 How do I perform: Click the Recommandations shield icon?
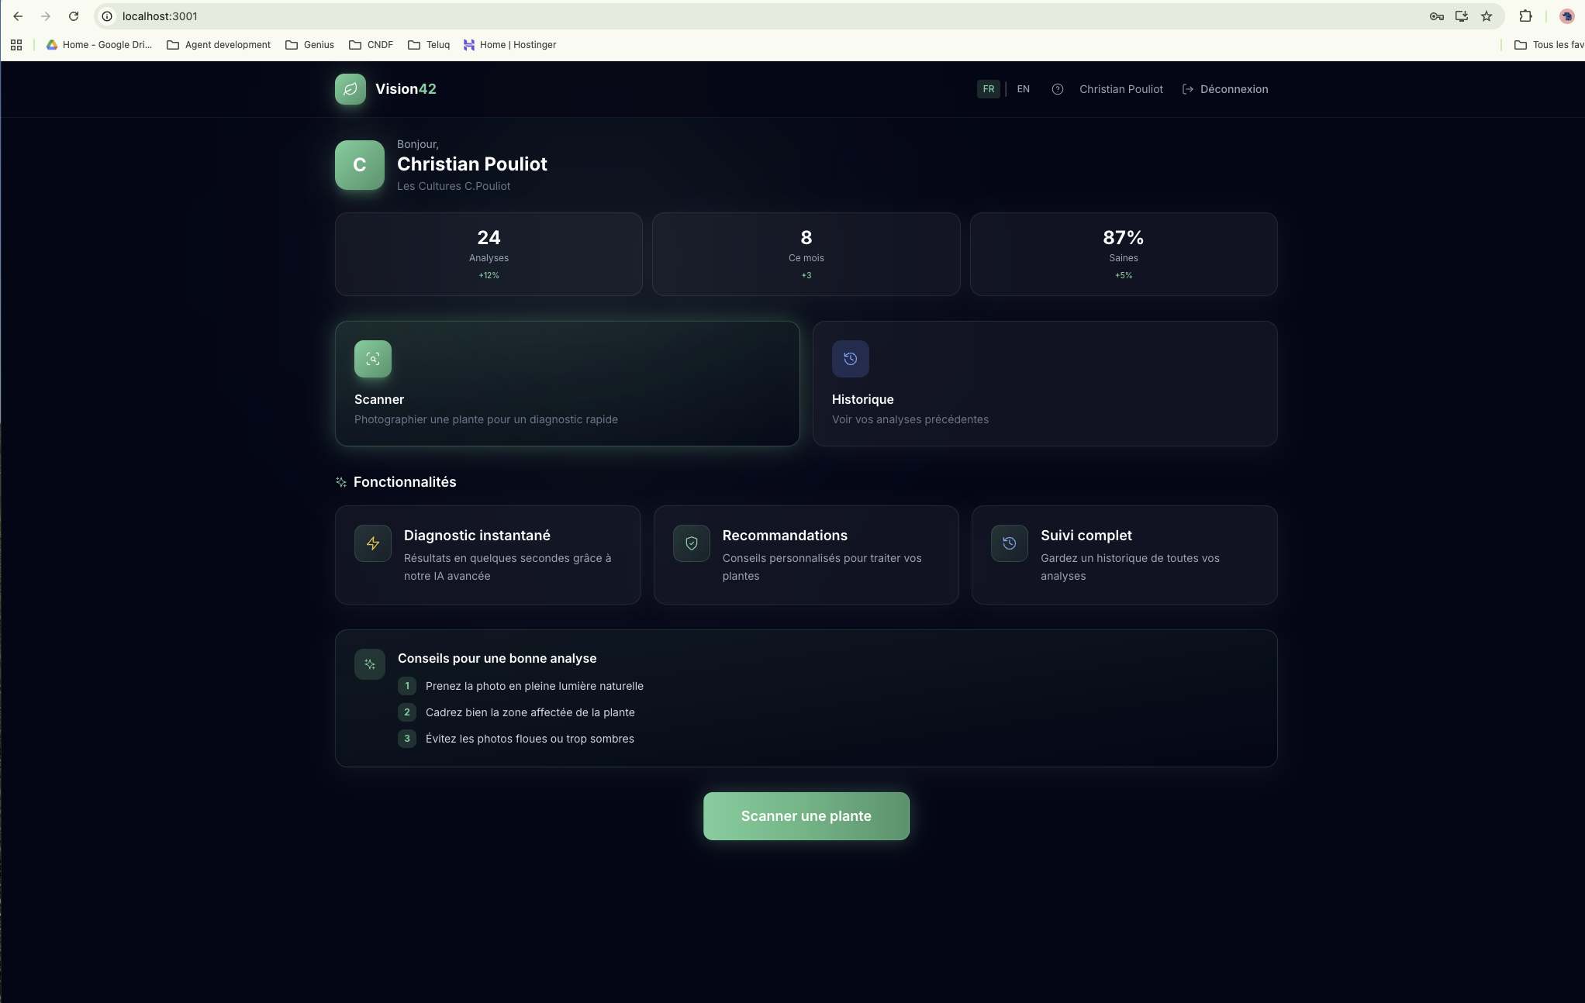[x=691, y=543]
